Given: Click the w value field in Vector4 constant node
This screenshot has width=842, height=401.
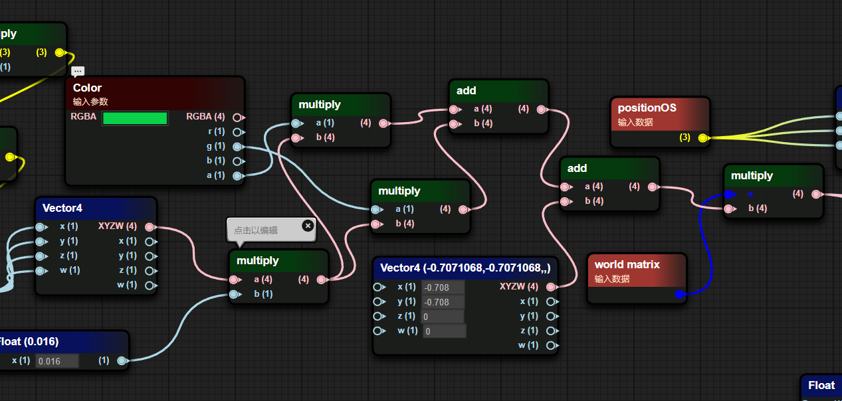Looking at the screenshot, I should 444,331.
